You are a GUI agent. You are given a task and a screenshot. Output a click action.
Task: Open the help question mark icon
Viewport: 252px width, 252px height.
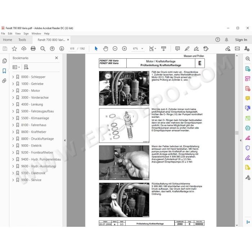[x=217, y=40]
